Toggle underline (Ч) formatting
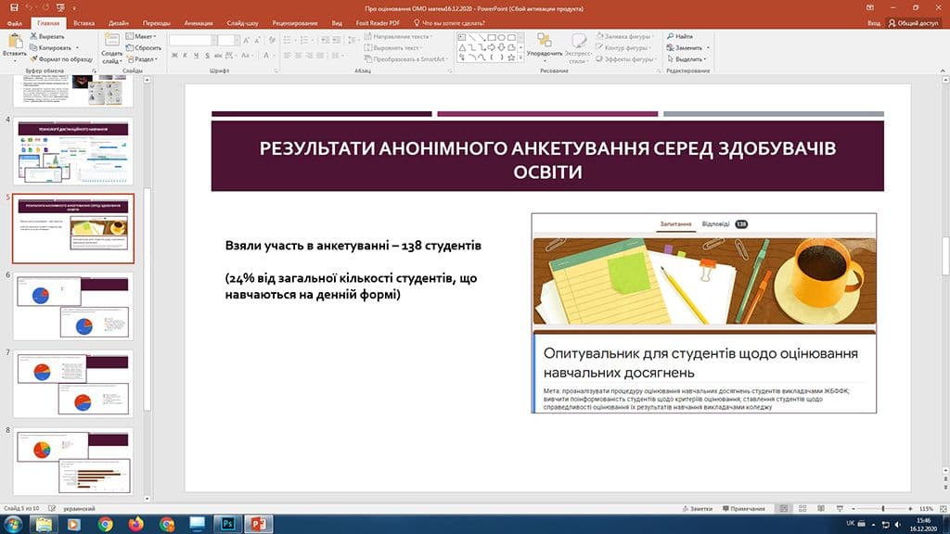Screen dimensions: 950x534 pos(196,56)
